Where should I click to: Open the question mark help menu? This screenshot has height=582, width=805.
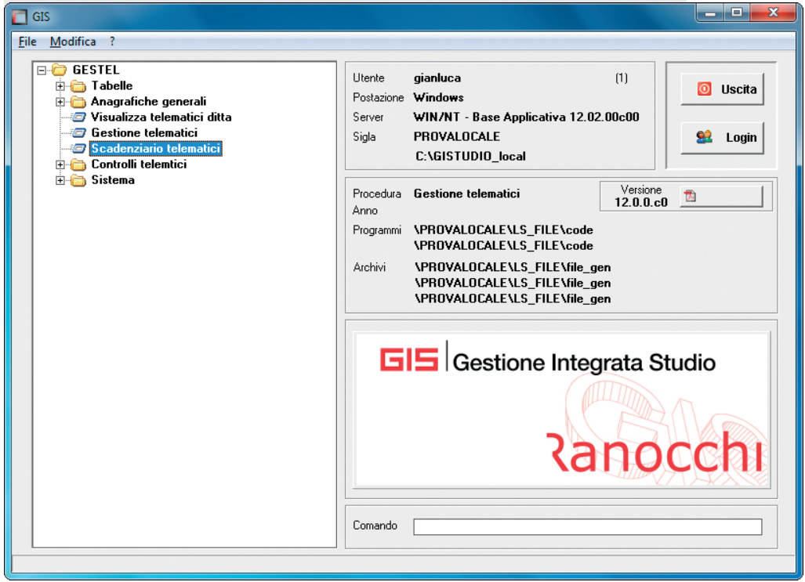pos(112,42)
